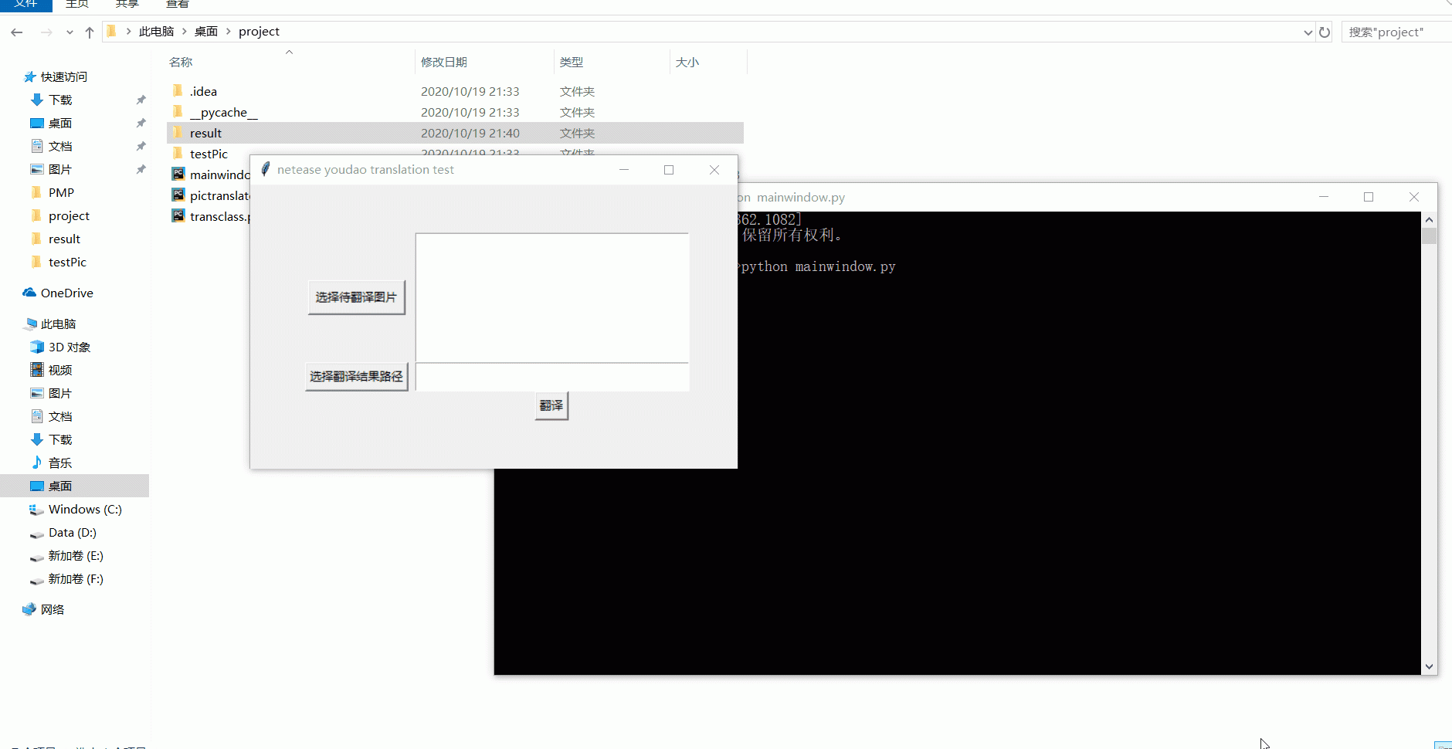Go back in File Explorer
Screen dimensions: 1452x749
click(x=17, y=32)
